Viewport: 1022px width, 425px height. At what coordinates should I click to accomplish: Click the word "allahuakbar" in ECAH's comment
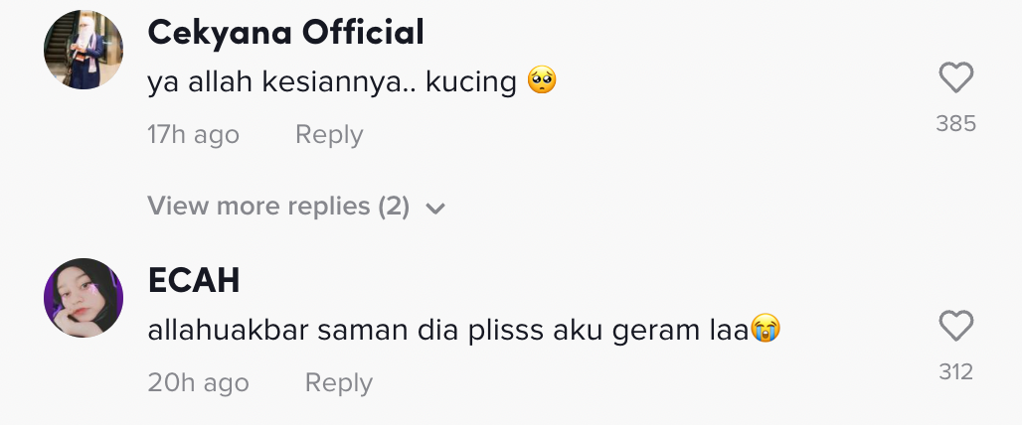tap(228, 331)
